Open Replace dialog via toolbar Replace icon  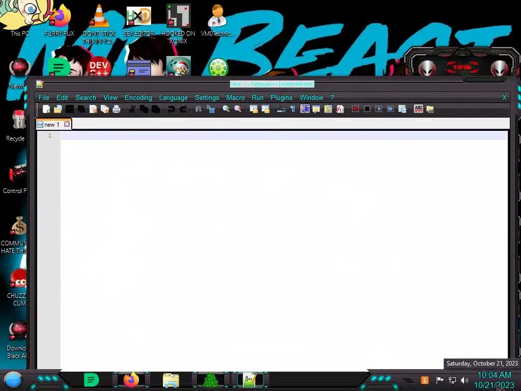211,109
